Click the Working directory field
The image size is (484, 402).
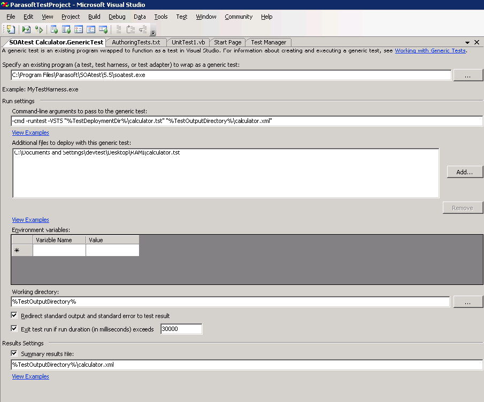click(231, 301)
